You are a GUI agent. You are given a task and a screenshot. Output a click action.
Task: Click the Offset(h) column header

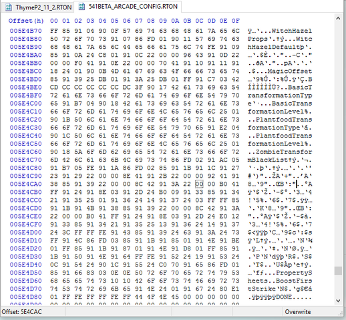click(x=26, y=21)
